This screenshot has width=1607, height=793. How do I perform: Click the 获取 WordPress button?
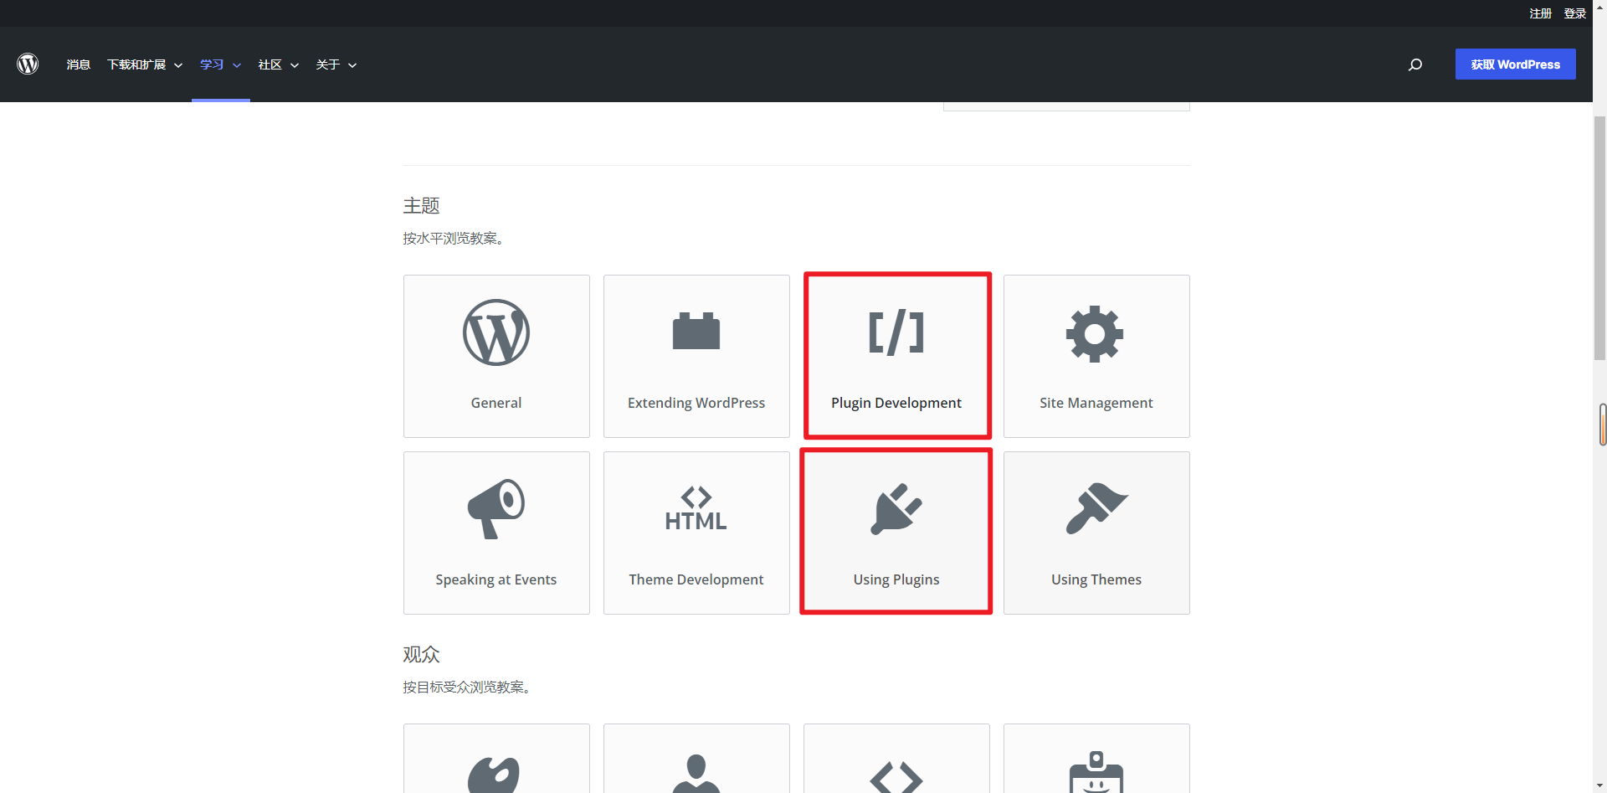pyautogui.click(x=1515, y=64)
